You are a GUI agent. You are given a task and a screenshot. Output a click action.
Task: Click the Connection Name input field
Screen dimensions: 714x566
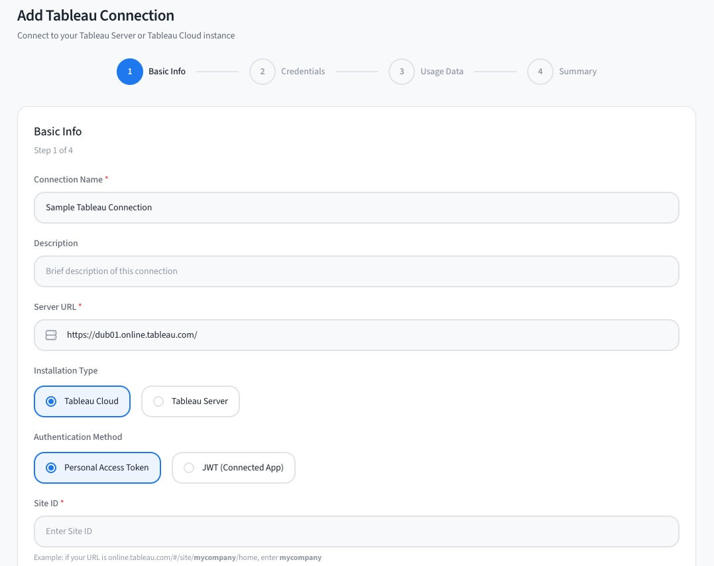(357, 207)
